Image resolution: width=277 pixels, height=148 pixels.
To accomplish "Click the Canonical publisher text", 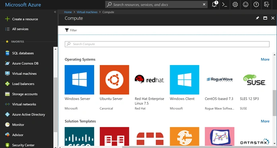I will (106, 108).
